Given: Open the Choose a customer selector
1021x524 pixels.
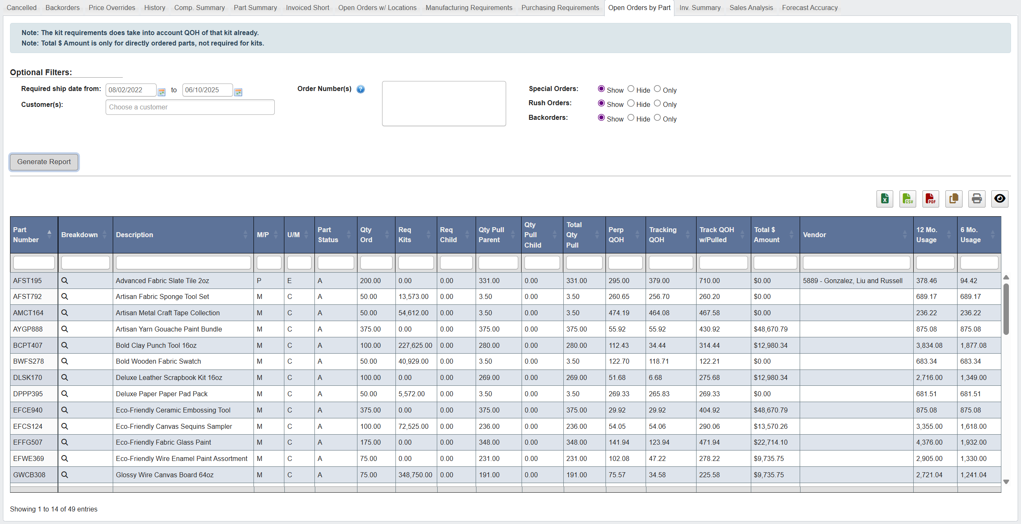Looking at the screenshot, I should point(190,107).
